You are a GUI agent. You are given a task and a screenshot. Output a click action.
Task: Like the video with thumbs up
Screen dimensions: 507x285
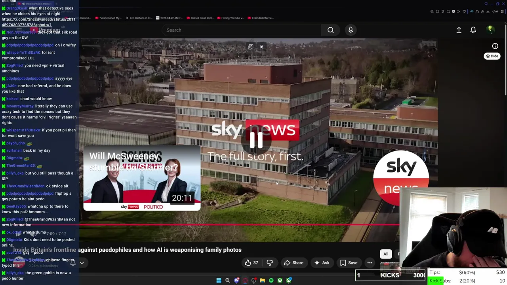pos(251,263)
